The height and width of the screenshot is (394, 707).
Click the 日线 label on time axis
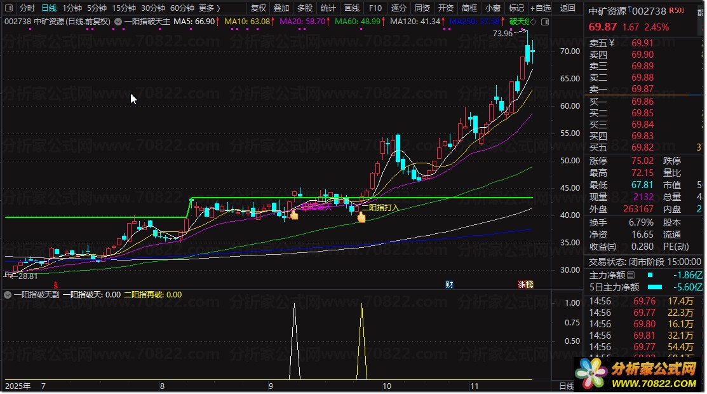click(x=566, y=386)
